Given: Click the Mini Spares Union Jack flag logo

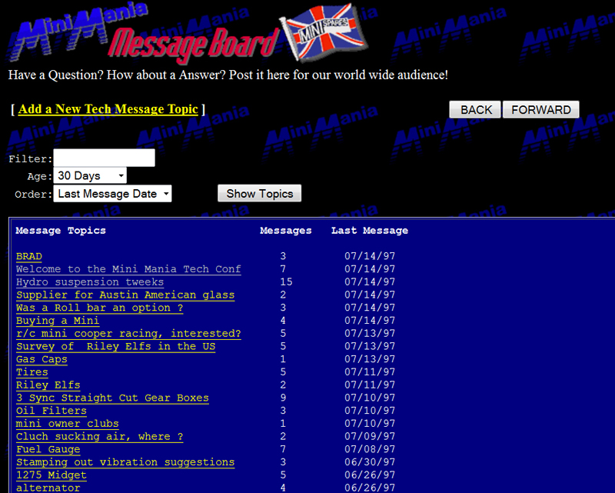Looking at the screenshot, I should [x=324, y=32].
